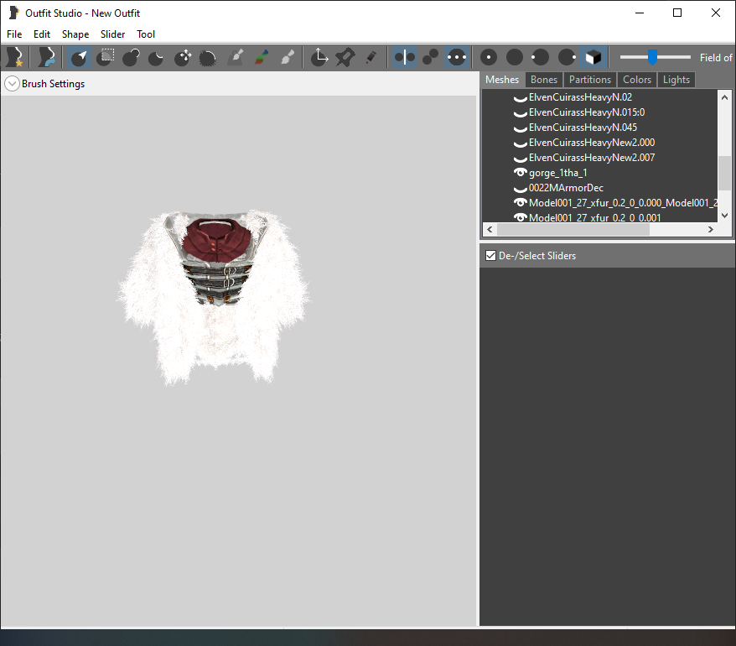Select the Inflate brush
The height and width of the screenshot is (646, 736).
pyautogui.click(x=131, y=57)
